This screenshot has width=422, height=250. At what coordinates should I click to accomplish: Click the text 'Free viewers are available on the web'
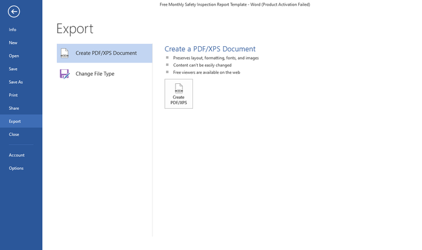coord(206,73)
